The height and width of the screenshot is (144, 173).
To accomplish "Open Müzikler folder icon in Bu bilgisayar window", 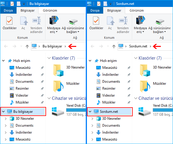I will click(59, 86).
